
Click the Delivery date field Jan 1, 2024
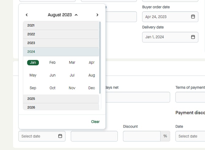click(170, 37)
